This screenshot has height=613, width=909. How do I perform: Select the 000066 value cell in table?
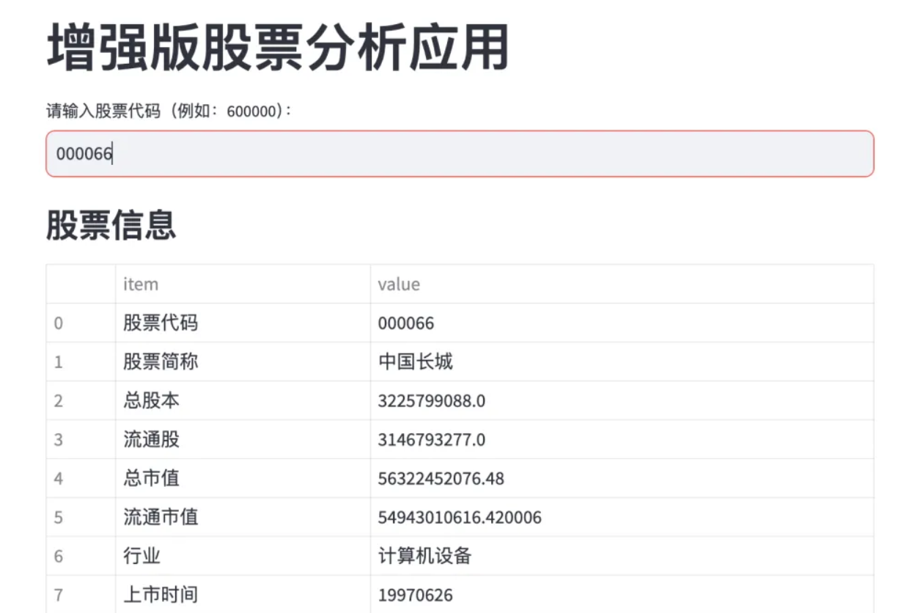(622, 323)
